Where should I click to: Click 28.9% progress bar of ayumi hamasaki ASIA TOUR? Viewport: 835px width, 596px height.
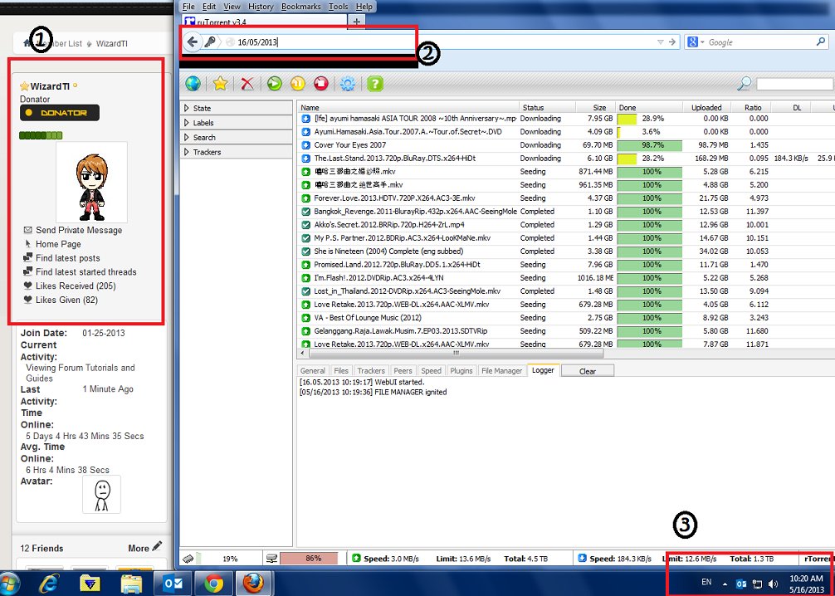649,118
